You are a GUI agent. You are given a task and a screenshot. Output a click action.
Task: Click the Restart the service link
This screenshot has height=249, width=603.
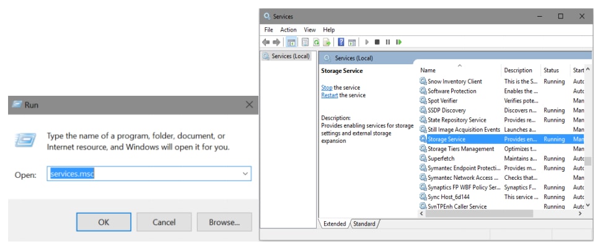[330, 95]
